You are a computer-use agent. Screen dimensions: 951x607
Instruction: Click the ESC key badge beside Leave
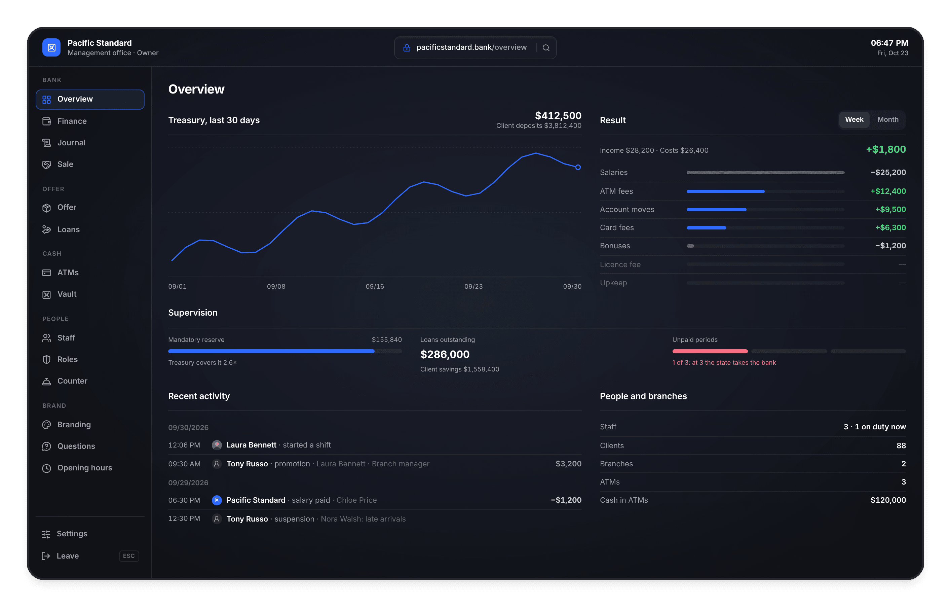129,556
